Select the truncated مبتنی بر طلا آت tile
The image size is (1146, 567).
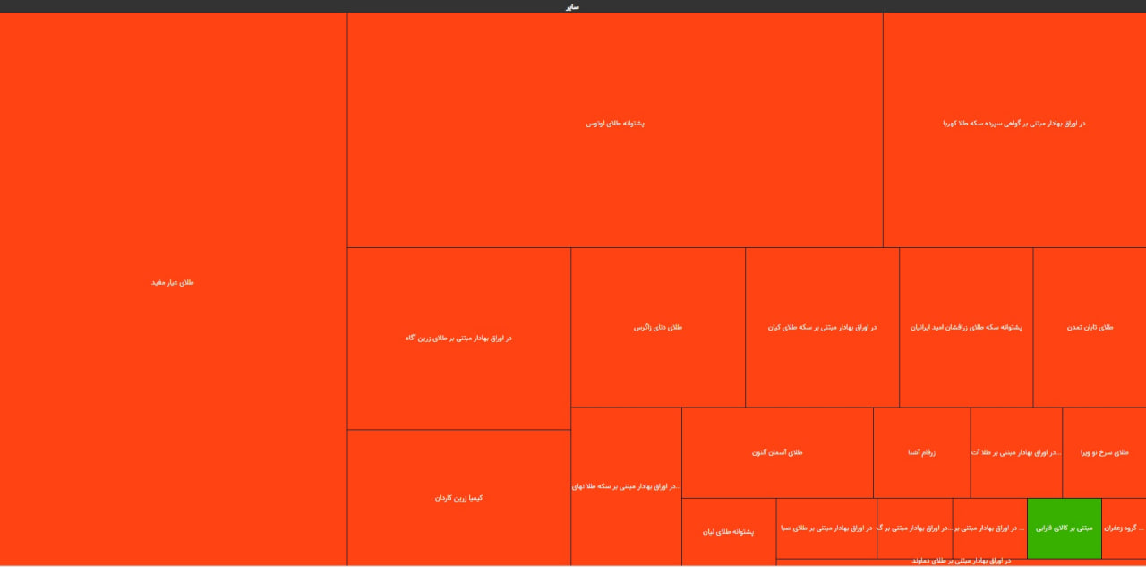[x=1016, y=452]
